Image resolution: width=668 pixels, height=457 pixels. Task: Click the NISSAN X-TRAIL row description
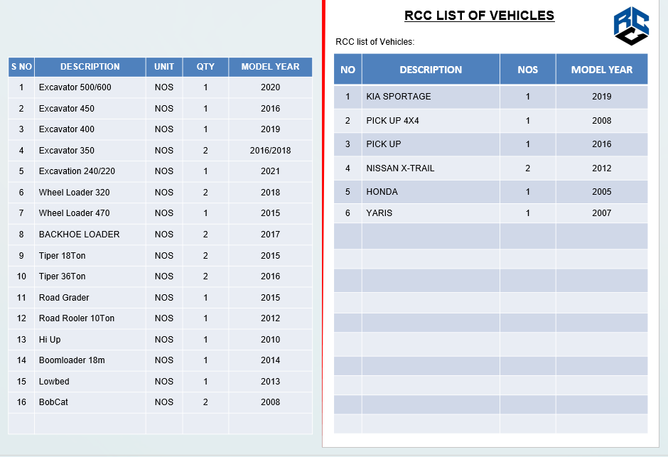coord(431,168)
